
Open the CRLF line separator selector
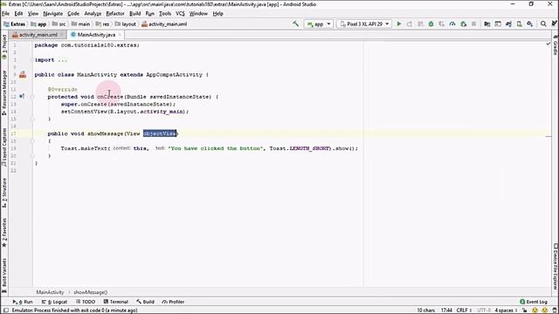coord(464,311)
